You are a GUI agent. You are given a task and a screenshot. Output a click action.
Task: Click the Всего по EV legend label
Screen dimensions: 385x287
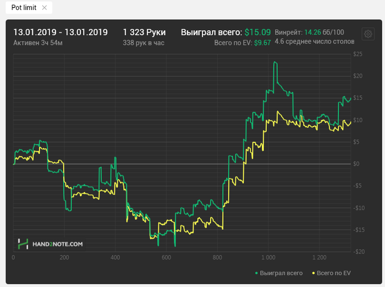(334, 273)
